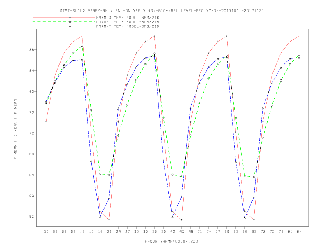Click the y-axis tick label 60
Viewport: 326px width, 252px height.
click(x=32, y=196)
